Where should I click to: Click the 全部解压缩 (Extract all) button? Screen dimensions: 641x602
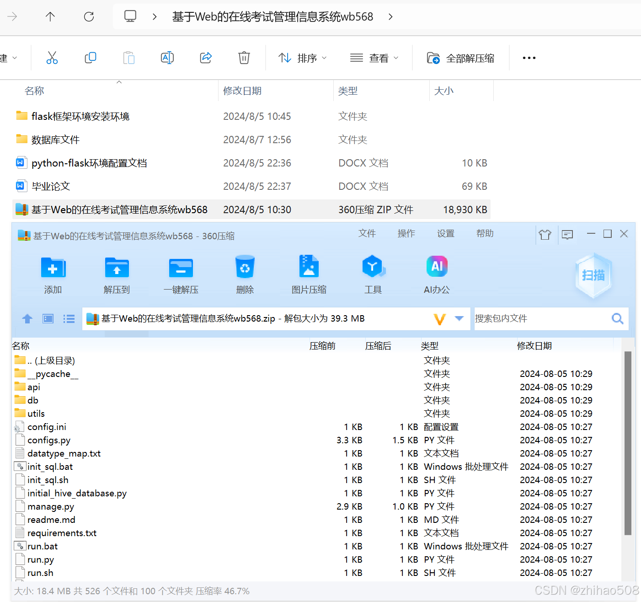pos(462,58)
